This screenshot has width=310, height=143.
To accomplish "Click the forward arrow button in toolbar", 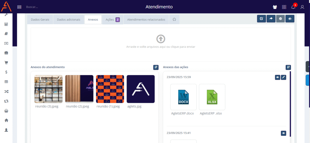I will pos(271,19).
